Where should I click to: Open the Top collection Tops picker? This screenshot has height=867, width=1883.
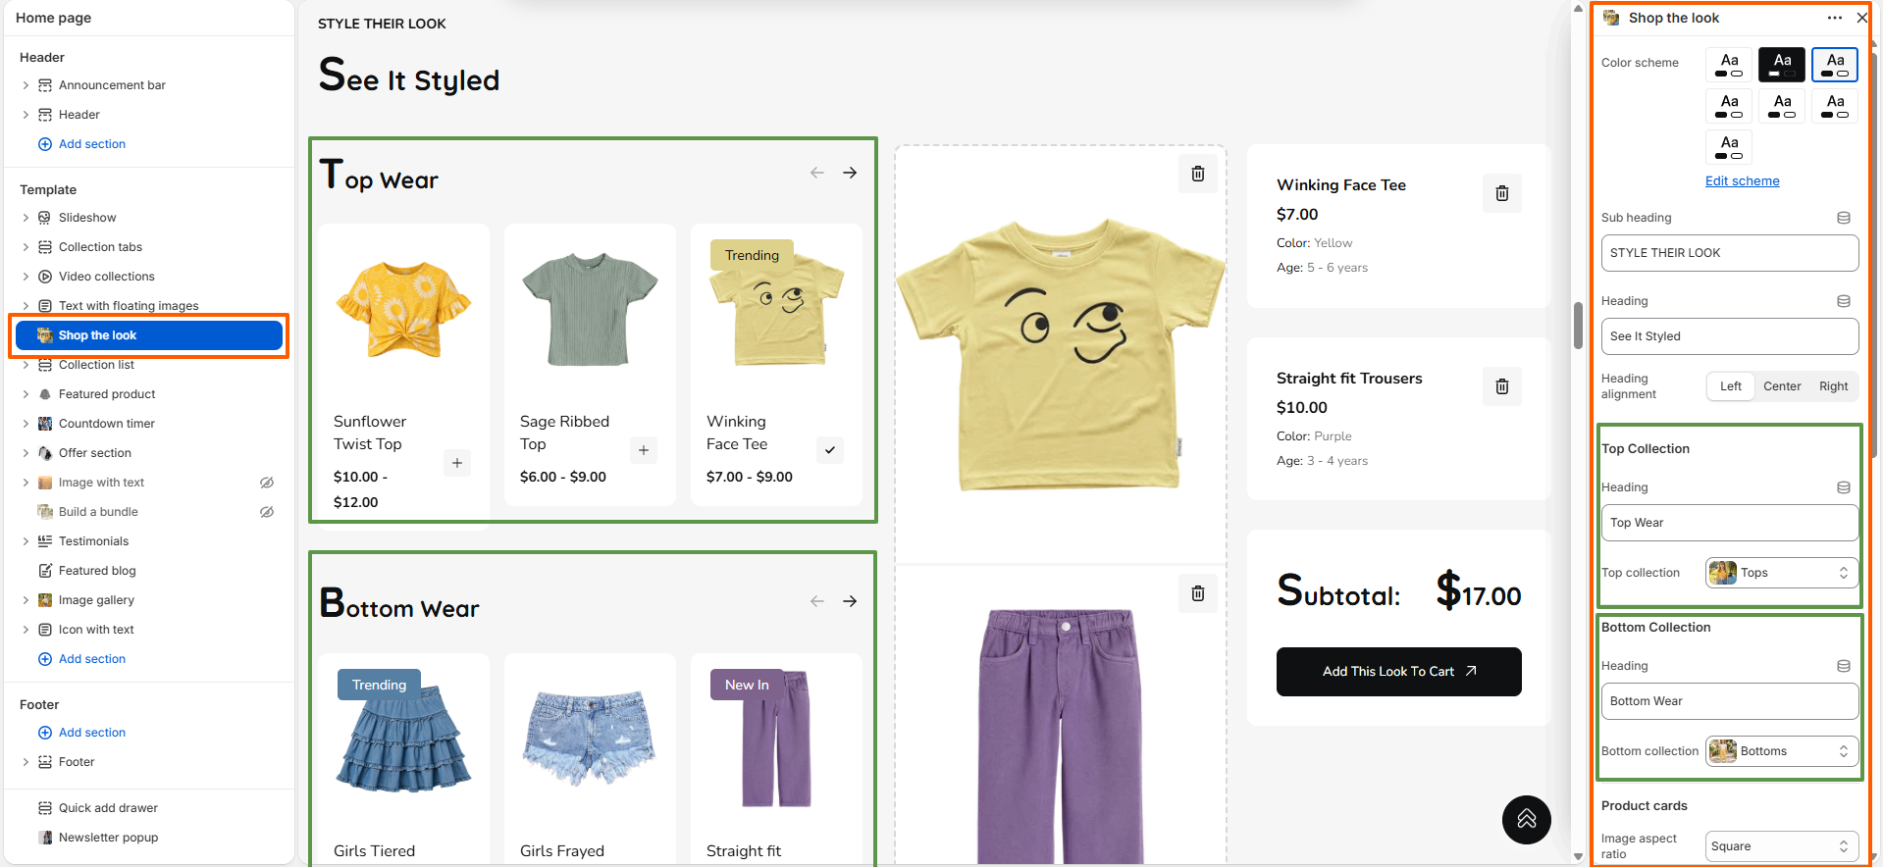coord(1781,573)
